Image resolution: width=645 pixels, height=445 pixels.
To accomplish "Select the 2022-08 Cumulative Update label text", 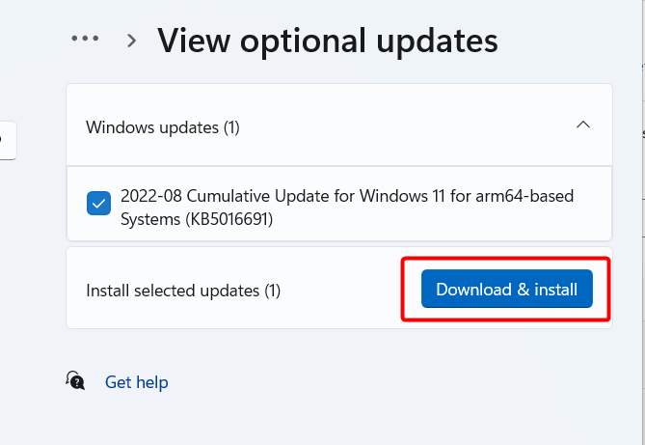I will coord(347,208).
